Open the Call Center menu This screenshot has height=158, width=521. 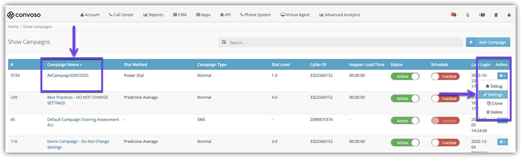(x=121, y=15)
